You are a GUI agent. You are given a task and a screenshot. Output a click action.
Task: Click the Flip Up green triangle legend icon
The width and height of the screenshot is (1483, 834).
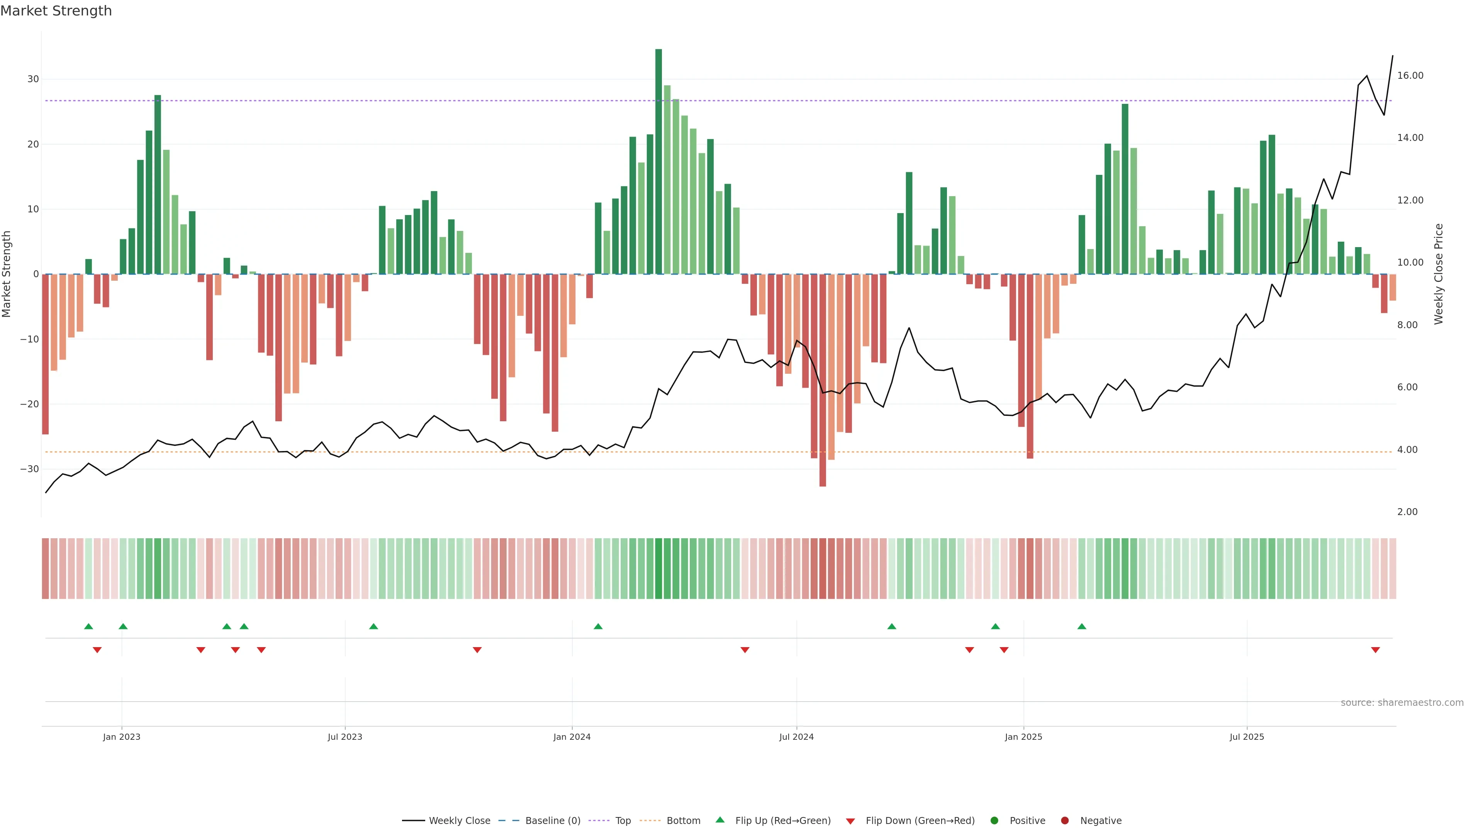(x=719, y=820)
